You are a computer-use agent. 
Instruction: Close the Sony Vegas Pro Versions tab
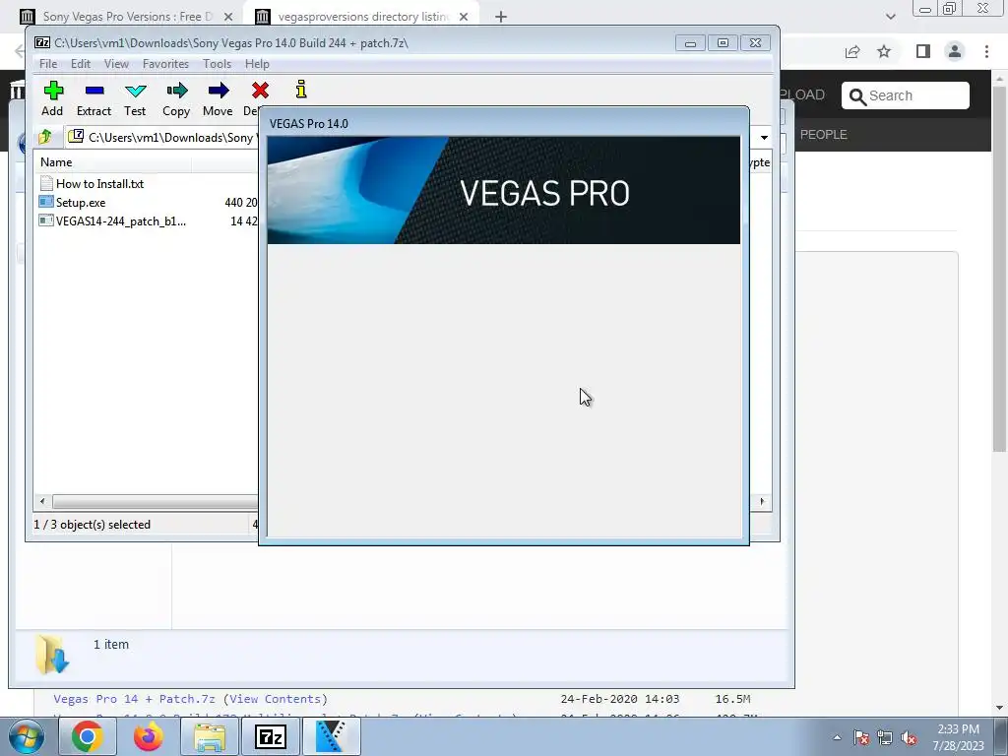[x=228, y=17]
